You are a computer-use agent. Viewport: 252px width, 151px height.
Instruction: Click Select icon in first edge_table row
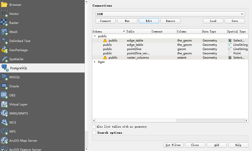(x=230, y=41)
